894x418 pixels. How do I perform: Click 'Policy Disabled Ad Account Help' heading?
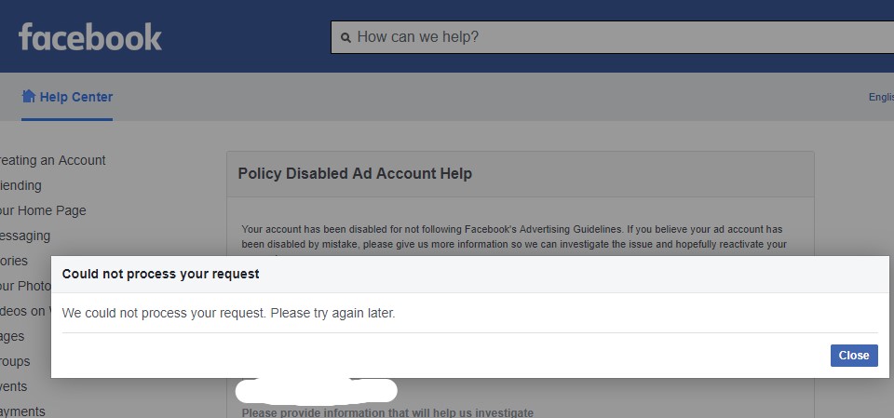point(355,173)
